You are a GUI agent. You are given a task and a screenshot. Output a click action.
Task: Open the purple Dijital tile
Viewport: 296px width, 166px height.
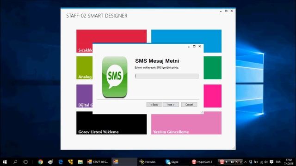(x=84, y=96)
